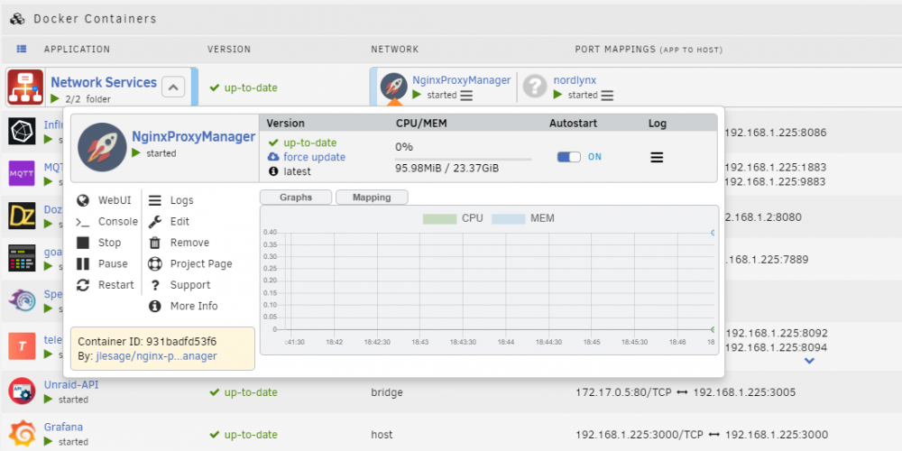Click NginxProxyManager rocket icon in folder row
This screenshot has height=451, width=902.
tap(394, 87)
